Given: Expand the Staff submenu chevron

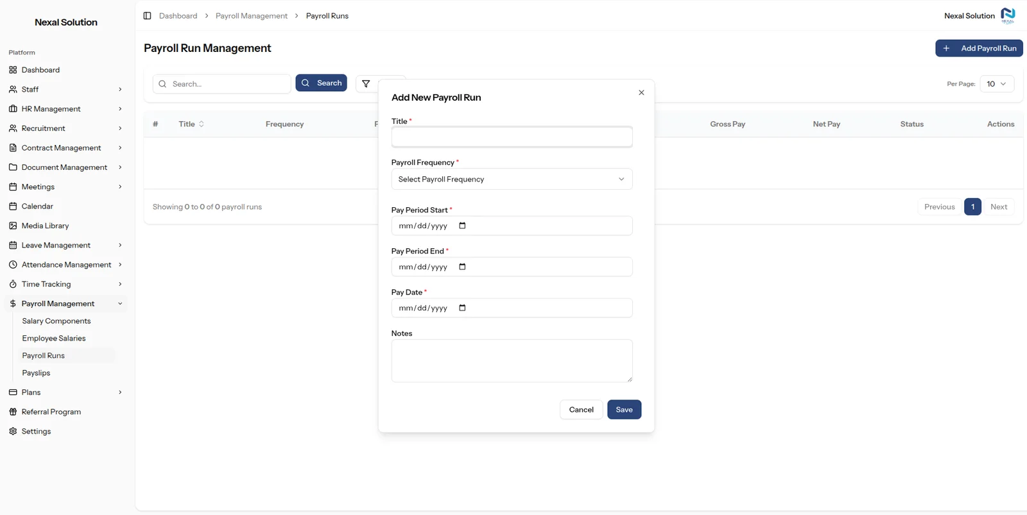Looking at the screenshot, I should click(120, 89).
